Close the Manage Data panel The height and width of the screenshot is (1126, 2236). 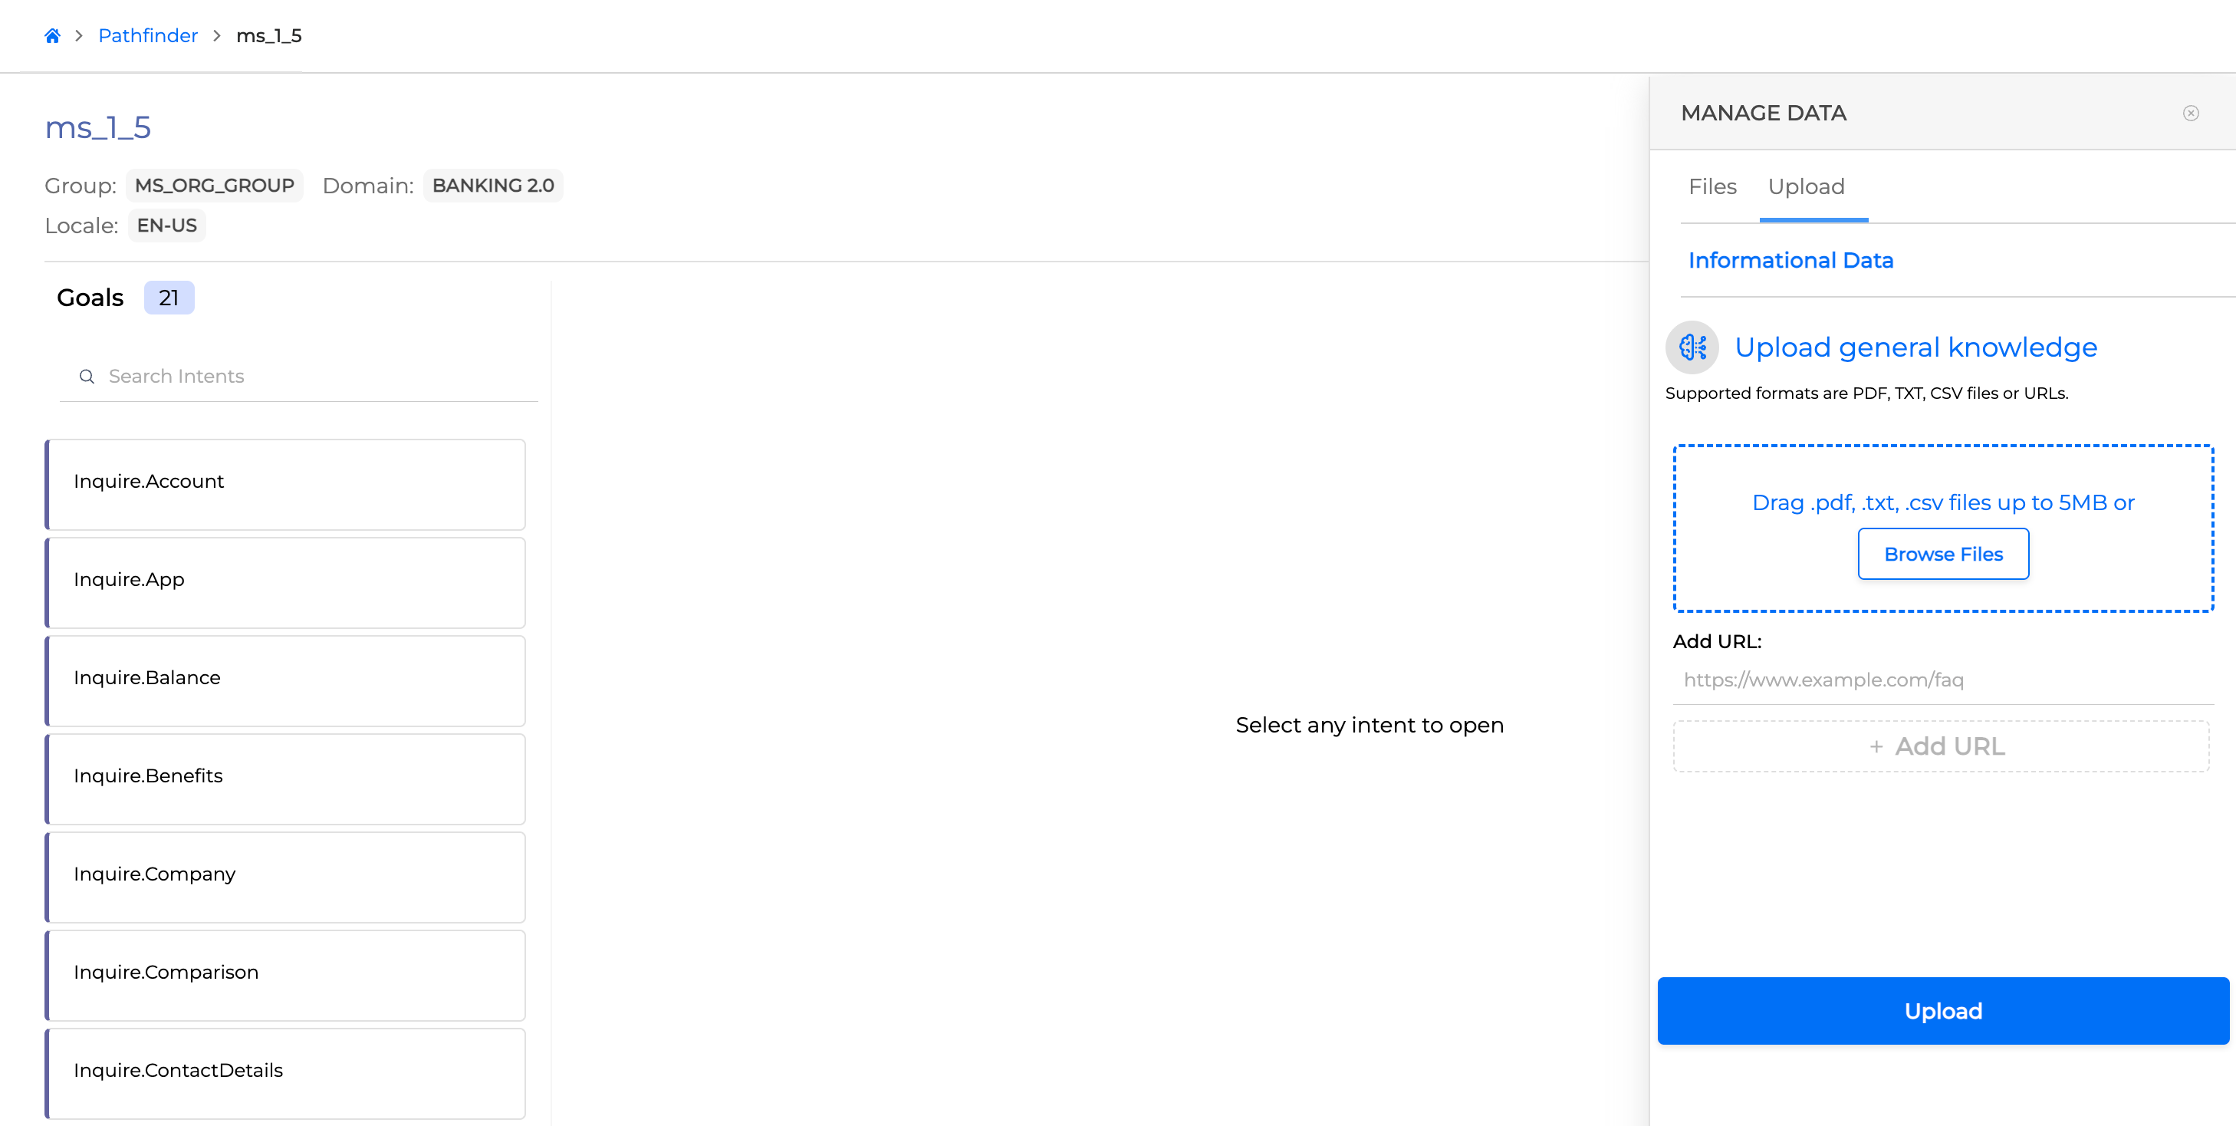(2190, 113)
